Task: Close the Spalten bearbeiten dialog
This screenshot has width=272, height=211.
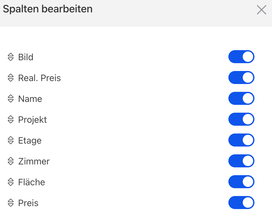Action: tap(261, 10)
